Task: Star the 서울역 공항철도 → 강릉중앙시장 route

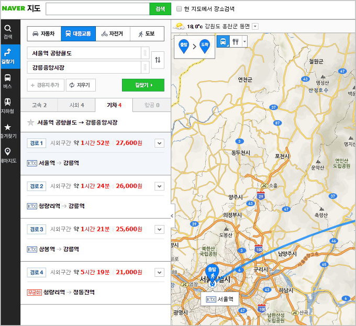Action: click(31, 122)
